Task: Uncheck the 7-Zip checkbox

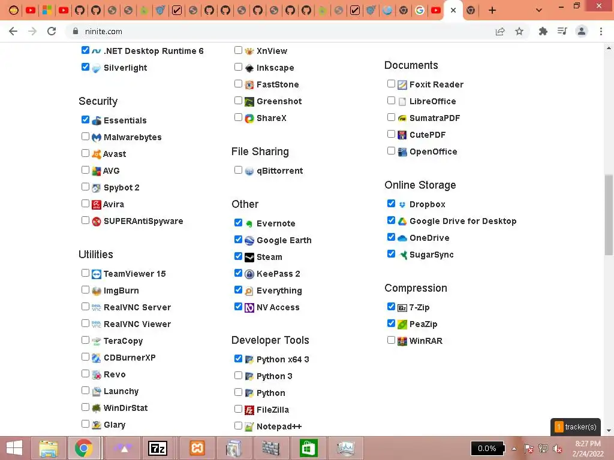Action: 391,307
